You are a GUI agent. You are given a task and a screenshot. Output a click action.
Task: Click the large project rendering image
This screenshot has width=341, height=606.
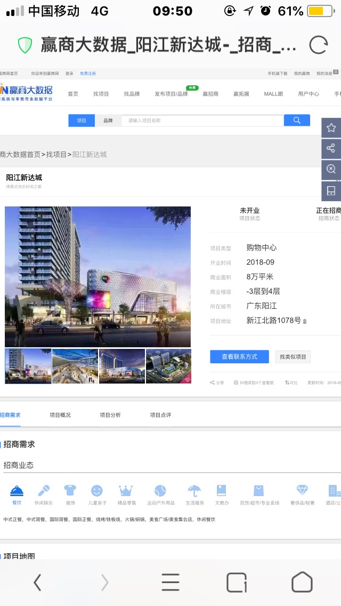98,277
